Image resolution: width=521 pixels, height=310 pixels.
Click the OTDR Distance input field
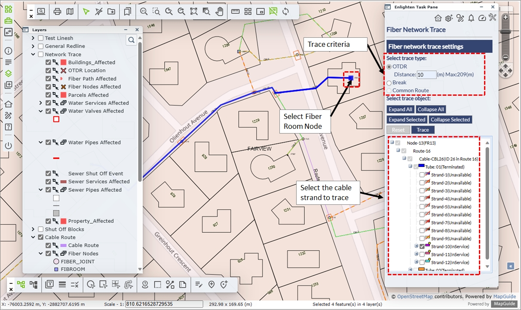click(x=426, y=75)
